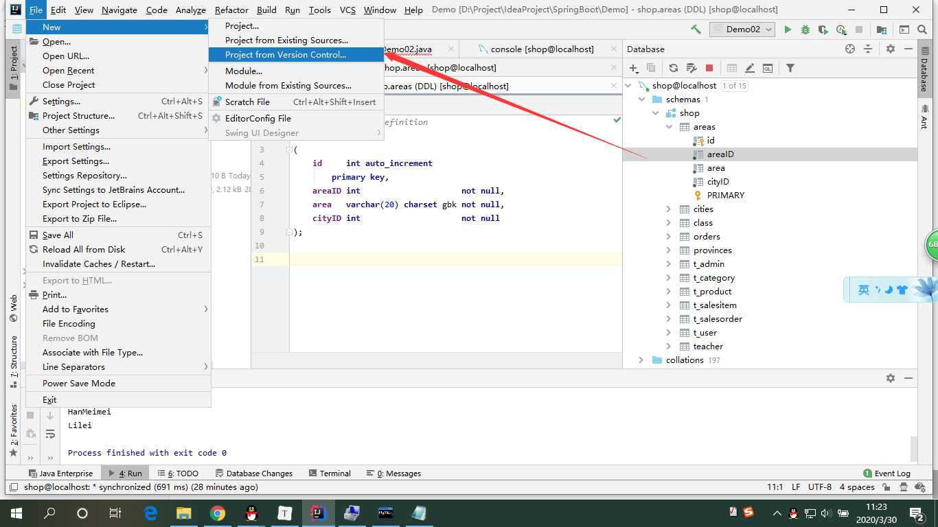Open Run panel settings gear
Viewport: 938px width, 527px height.
point(891,378)
